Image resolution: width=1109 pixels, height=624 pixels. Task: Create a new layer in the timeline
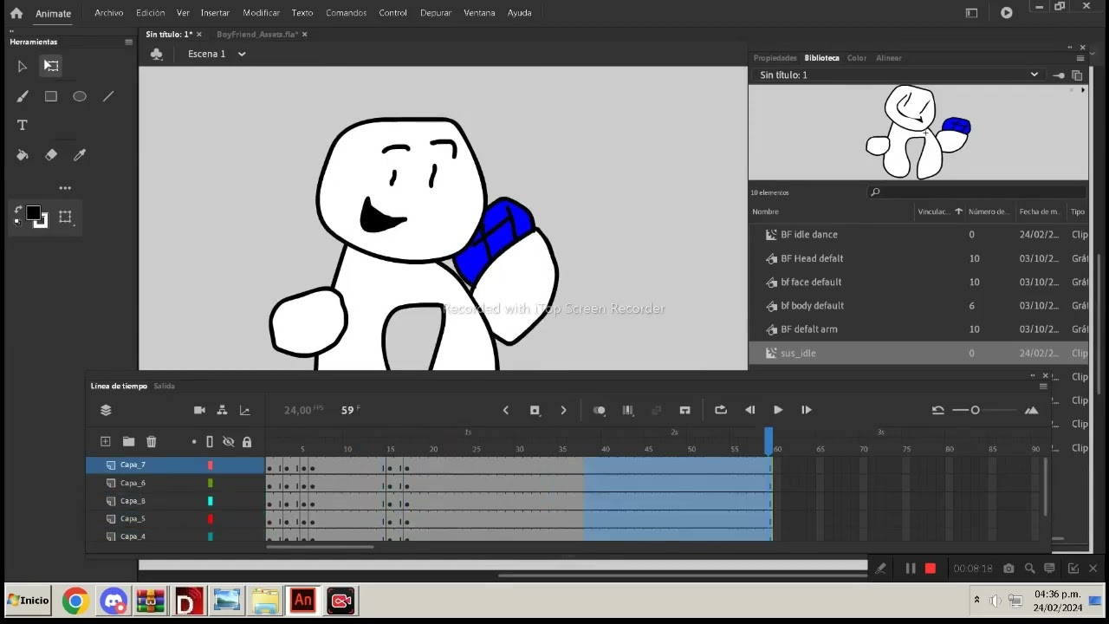click(106, 442)
